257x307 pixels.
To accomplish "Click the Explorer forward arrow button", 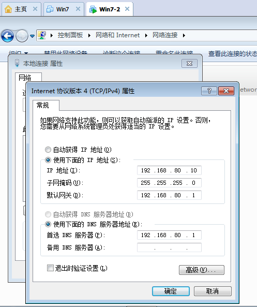I will (22, 36).
